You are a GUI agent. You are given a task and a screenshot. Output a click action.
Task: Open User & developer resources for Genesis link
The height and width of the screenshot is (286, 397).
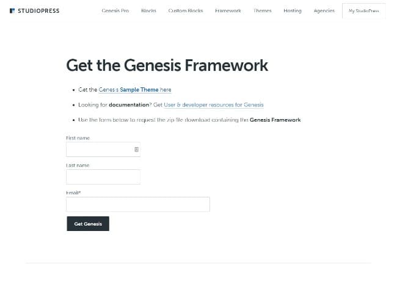[x=214, y=105]
